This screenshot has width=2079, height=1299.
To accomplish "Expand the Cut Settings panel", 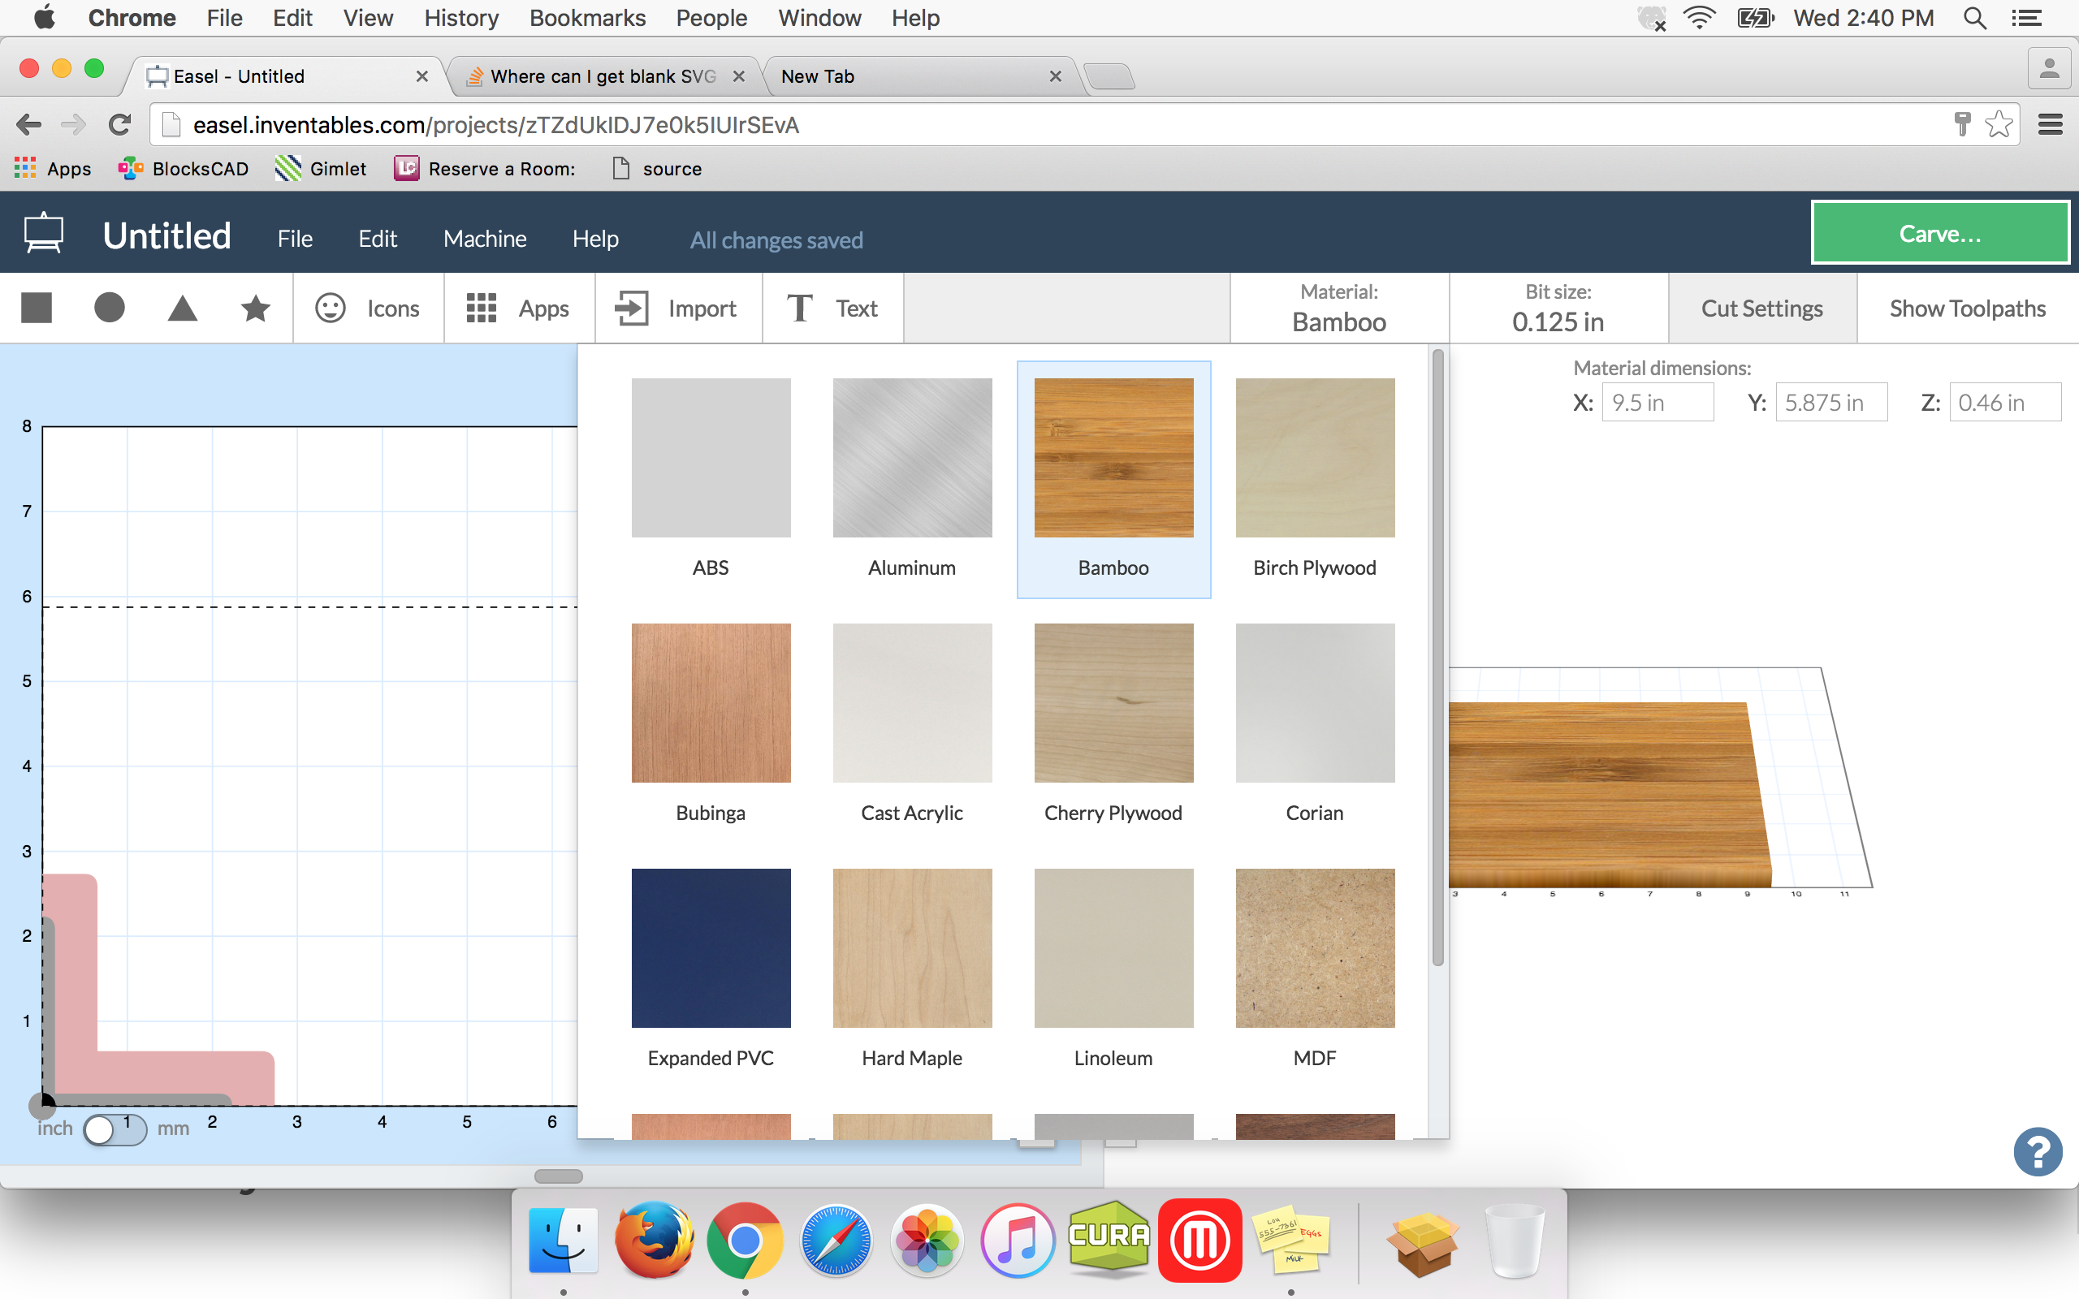I will pos(1761,309).
